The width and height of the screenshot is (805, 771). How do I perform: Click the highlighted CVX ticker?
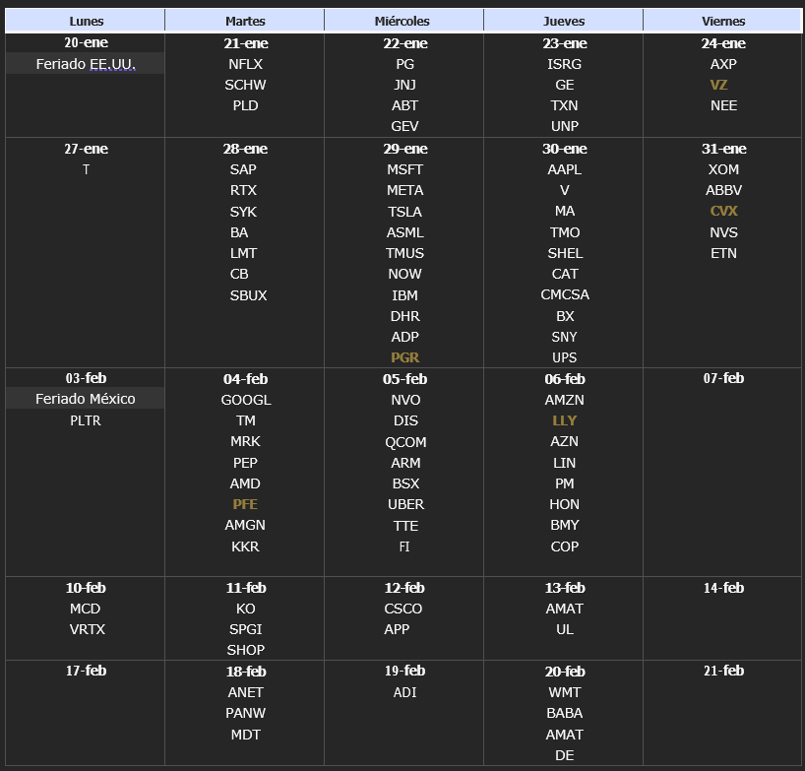(723, 211)
